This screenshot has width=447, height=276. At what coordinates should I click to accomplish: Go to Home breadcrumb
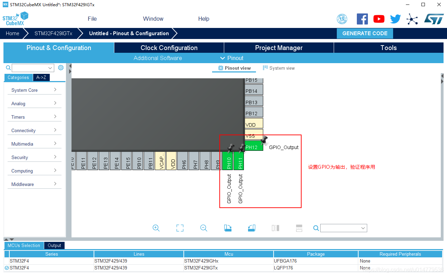pyautogui.click(x=12, y=33)
